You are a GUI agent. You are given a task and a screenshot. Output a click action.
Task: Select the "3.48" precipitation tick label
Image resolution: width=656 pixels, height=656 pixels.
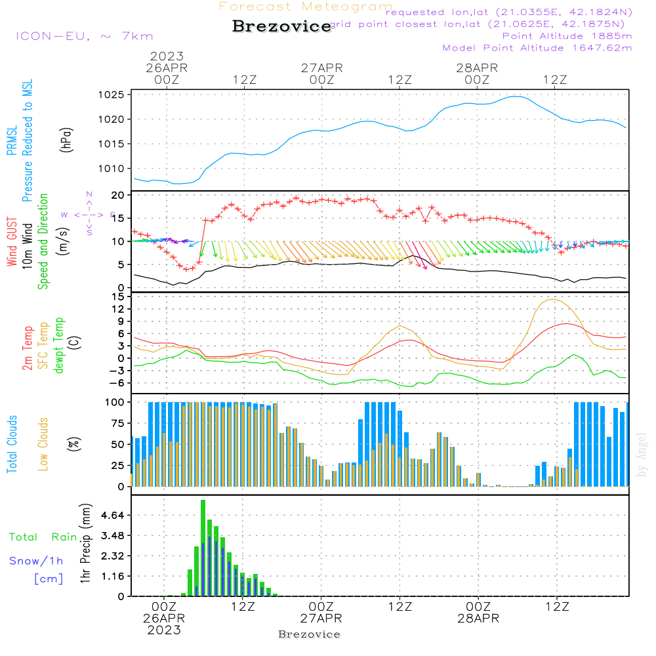[x=113, y=536]
